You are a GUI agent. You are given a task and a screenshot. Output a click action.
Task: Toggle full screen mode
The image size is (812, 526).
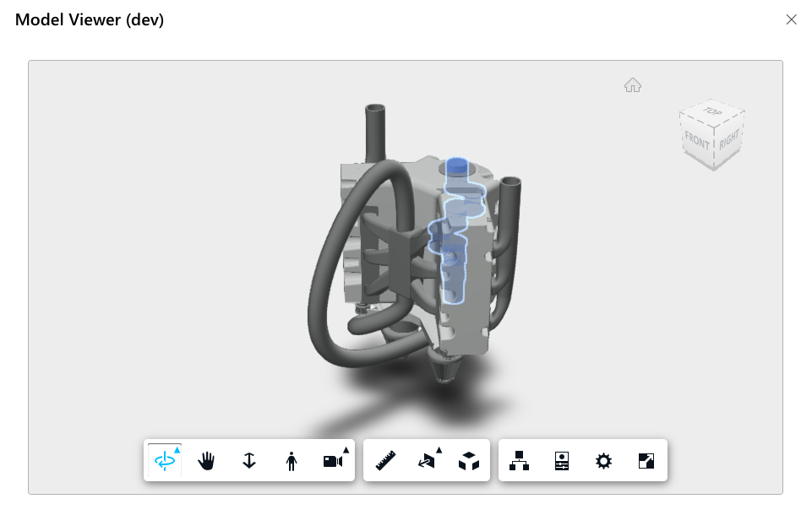click(646, 461)
